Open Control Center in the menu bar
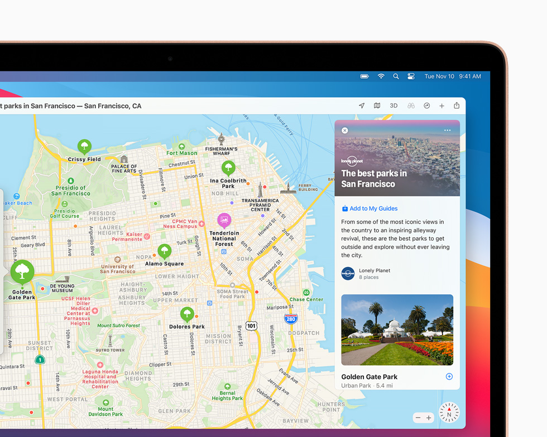The image size is (547, 437). (x=411, y=76)
